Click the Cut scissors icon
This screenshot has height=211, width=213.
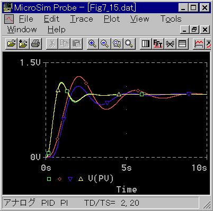click(x=52, y=43)
